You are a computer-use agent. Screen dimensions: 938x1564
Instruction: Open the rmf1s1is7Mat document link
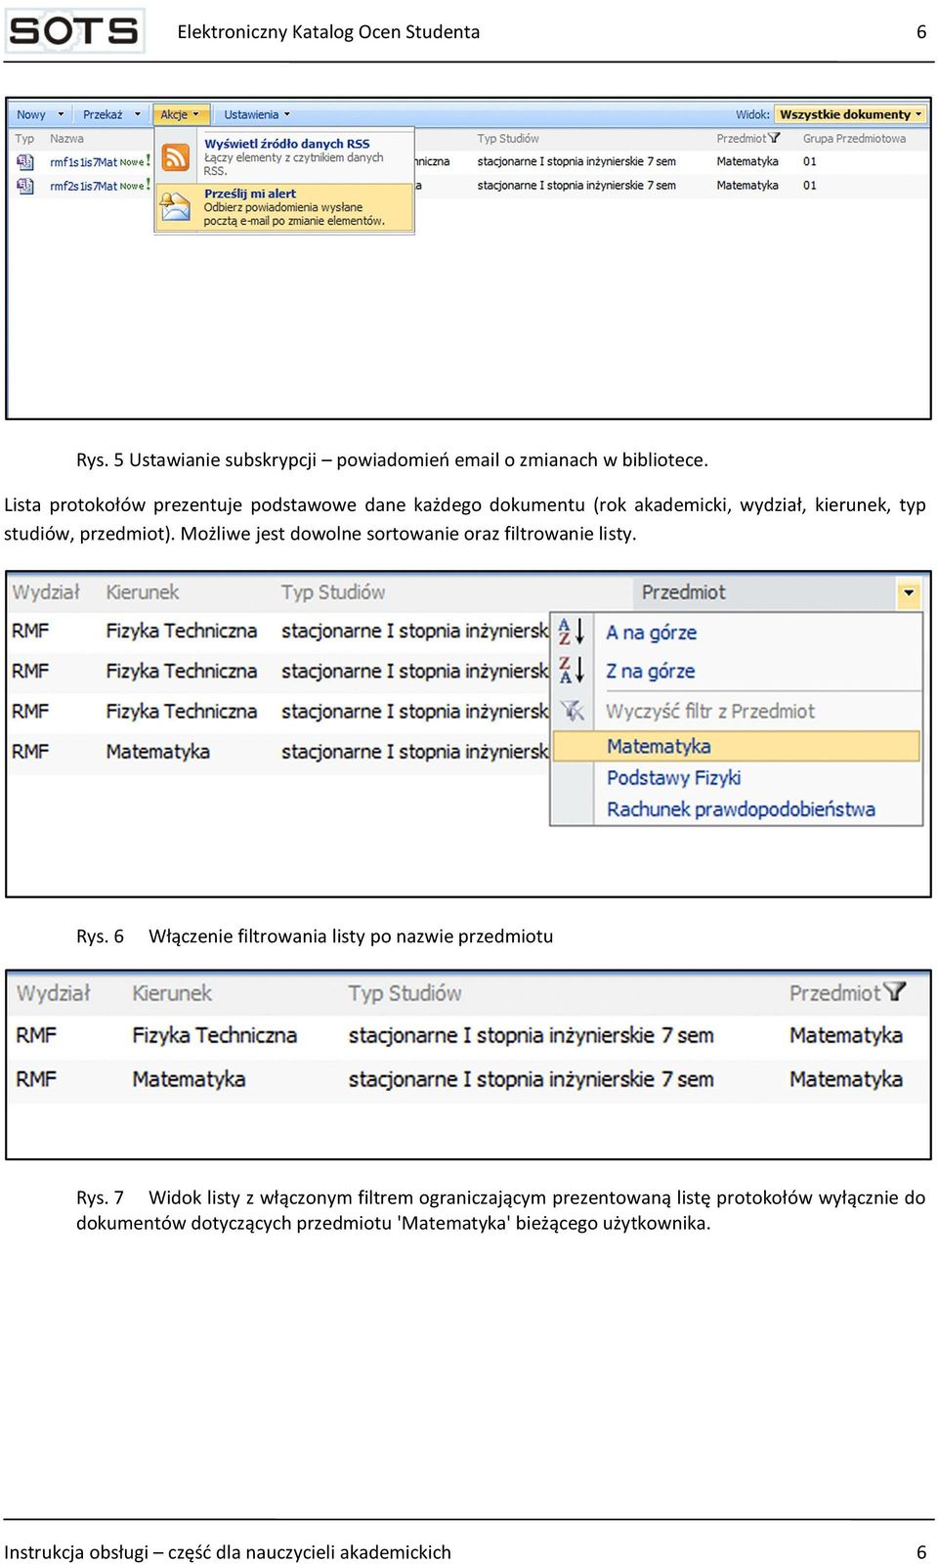83,162
